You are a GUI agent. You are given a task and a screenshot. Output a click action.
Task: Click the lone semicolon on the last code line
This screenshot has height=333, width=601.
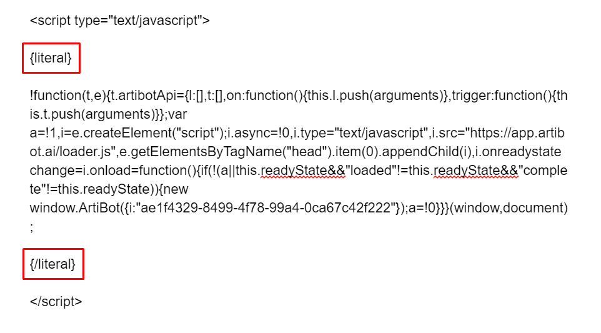pos(31,227)
